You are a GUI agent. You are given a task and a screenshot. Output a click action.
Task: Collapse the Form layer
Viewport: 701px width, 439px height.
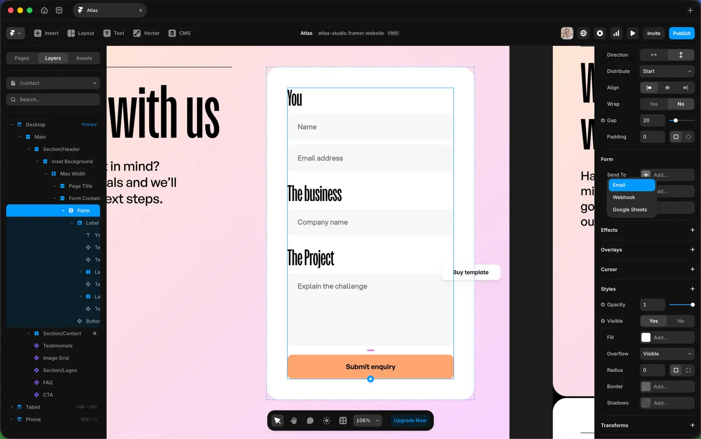coord(63,211)
